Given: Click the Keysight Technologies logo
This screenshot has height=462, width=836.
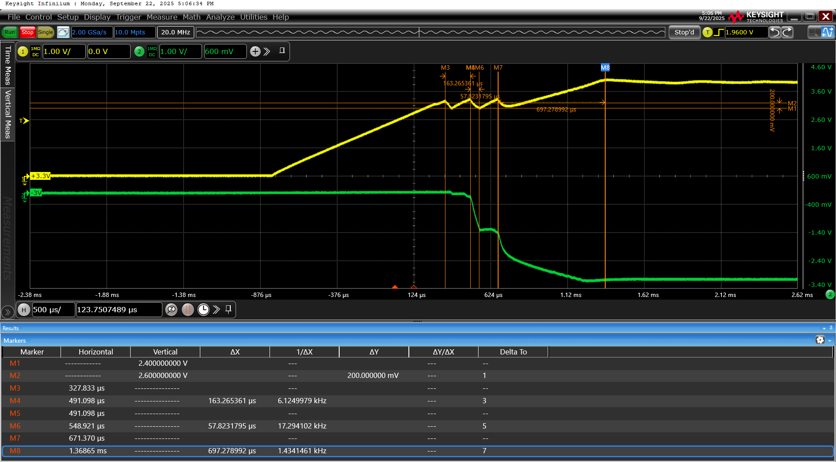Looking at the screenshot, I should pyautogui.click(x=757, y=17).
